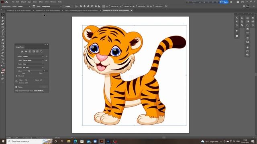Open the Comments panel icon on right dock
257x144 pixels.
(237, 36)
